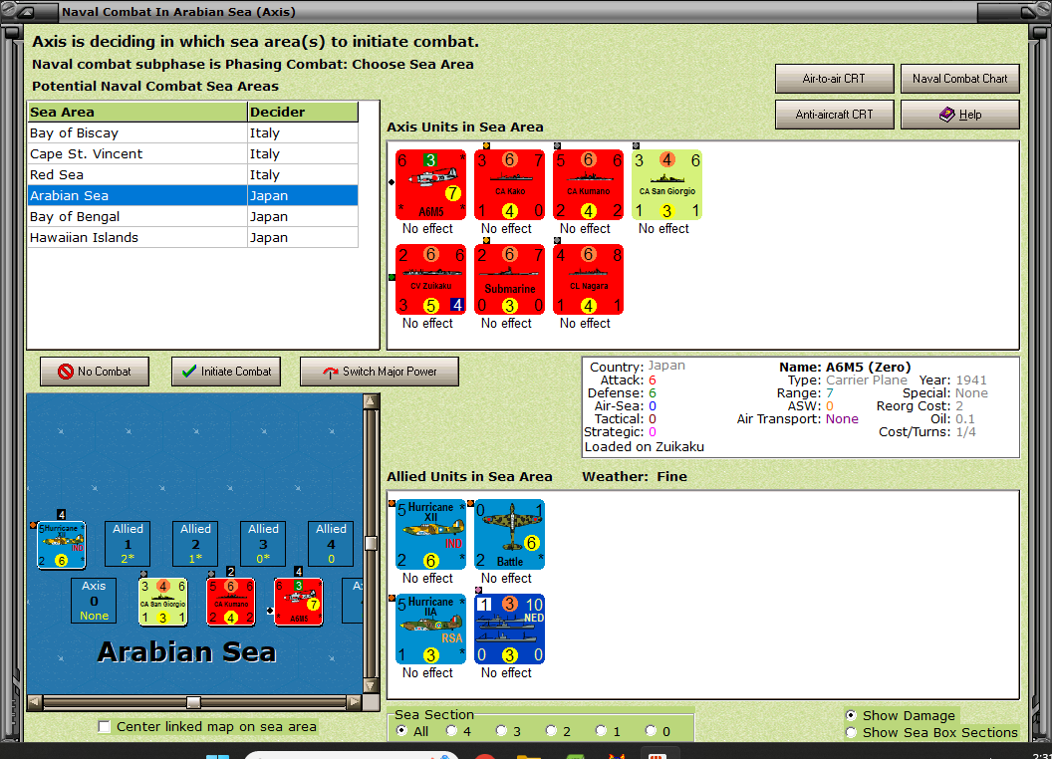
Task: Open the Anti-aircraft CRT chart
Action: (x=834, y=115)
